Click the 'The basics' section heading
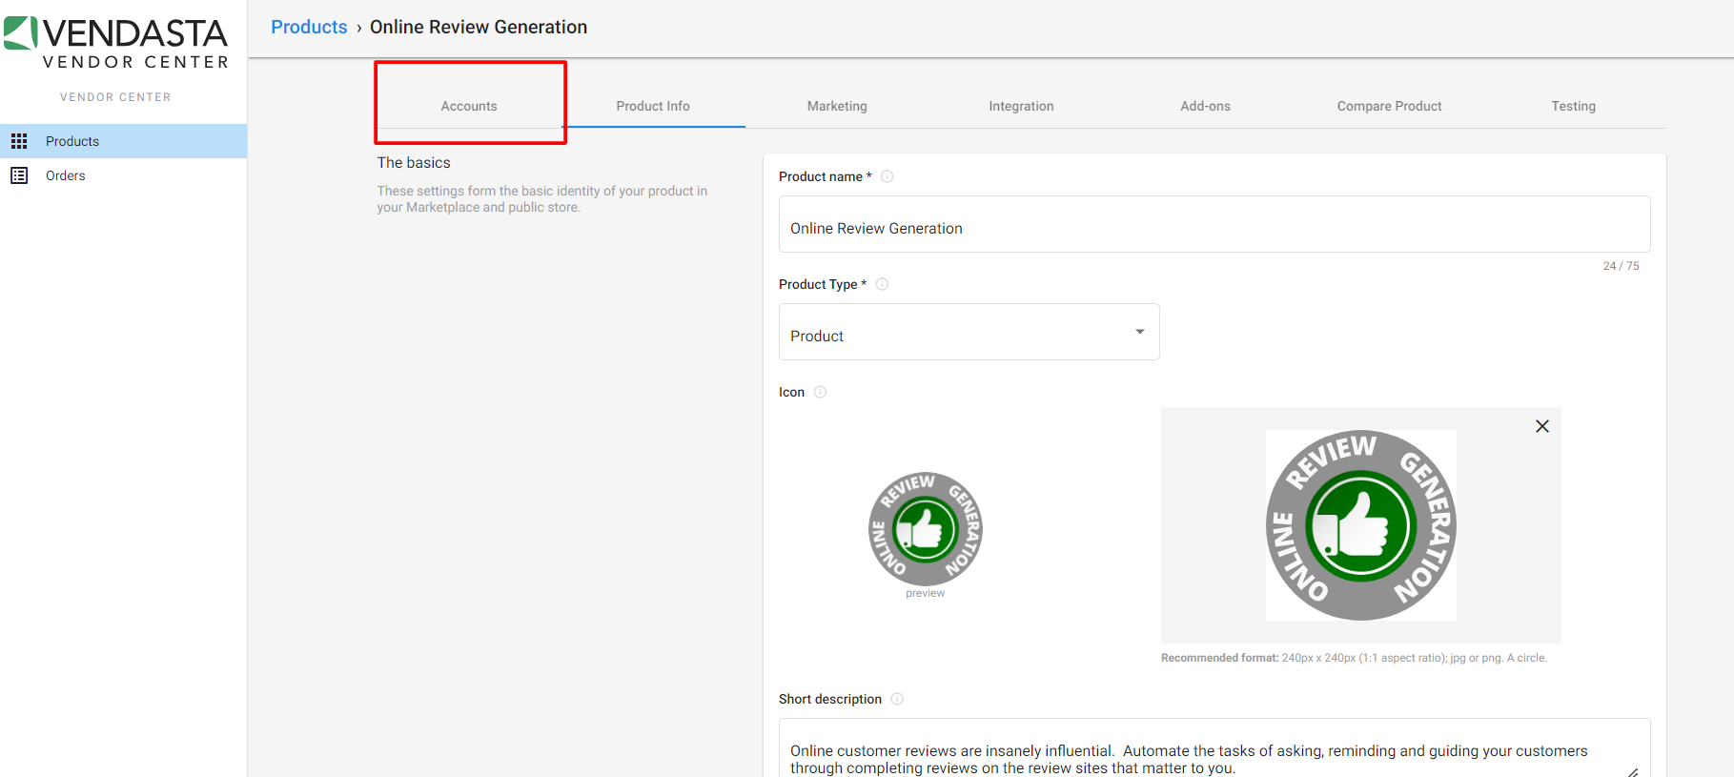 click(x=414, y=163)
